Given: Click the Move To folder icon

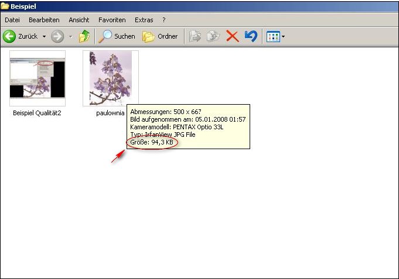Looking at the screenshot, I should coord(195,36).
